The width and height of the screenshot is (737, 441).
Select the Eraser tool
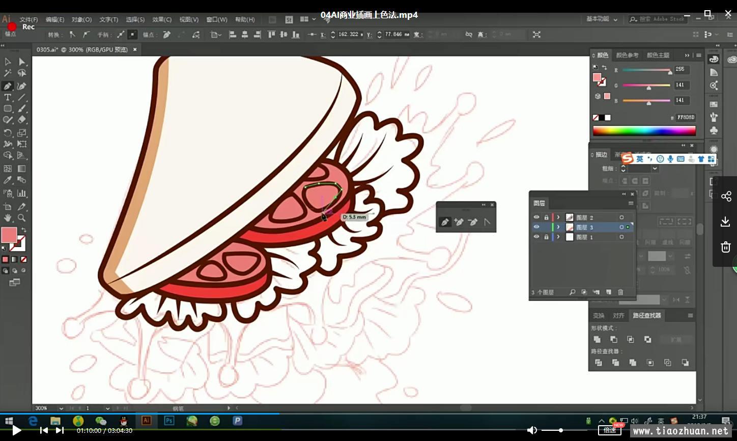(22, 120)
